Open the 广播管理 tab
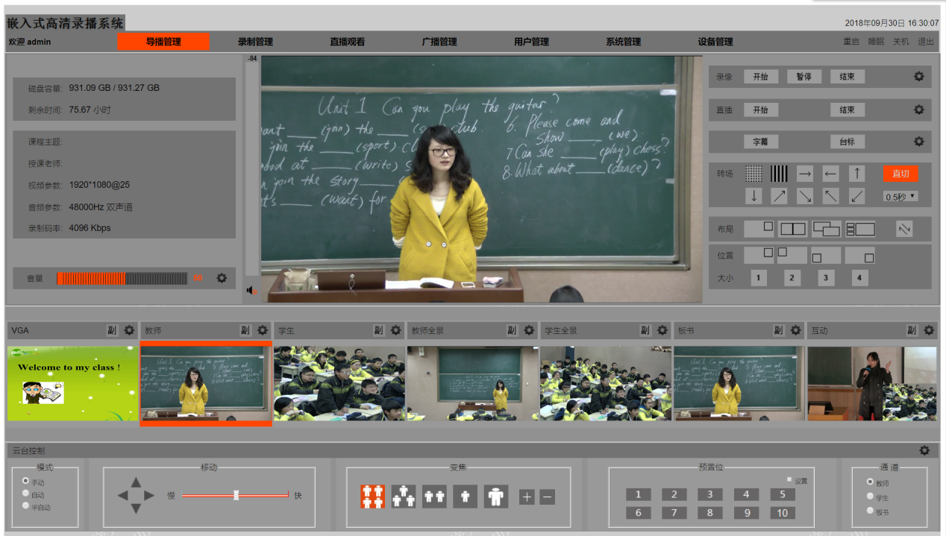The width and height of the screenshot is (946, 536). (x=439, y=42)
